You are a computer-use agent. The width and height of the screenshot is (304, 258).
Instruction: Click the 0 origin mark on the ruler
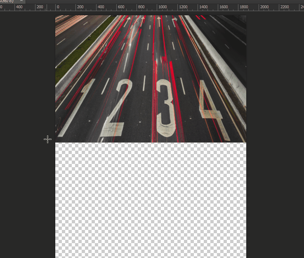(57, 7)
